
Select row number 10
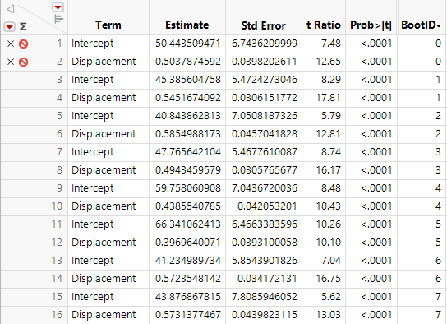[x=57, y=206]
